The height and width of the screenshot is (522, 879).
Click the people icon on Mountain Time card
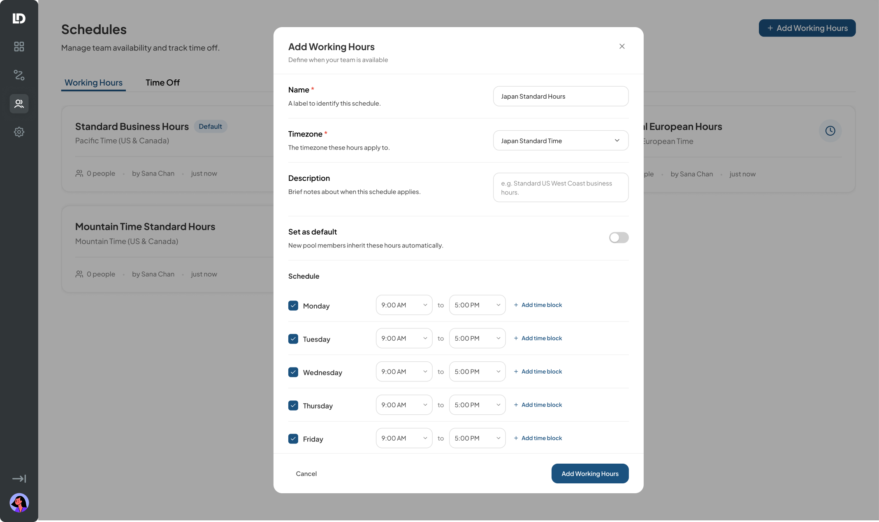tap(79, 274)
